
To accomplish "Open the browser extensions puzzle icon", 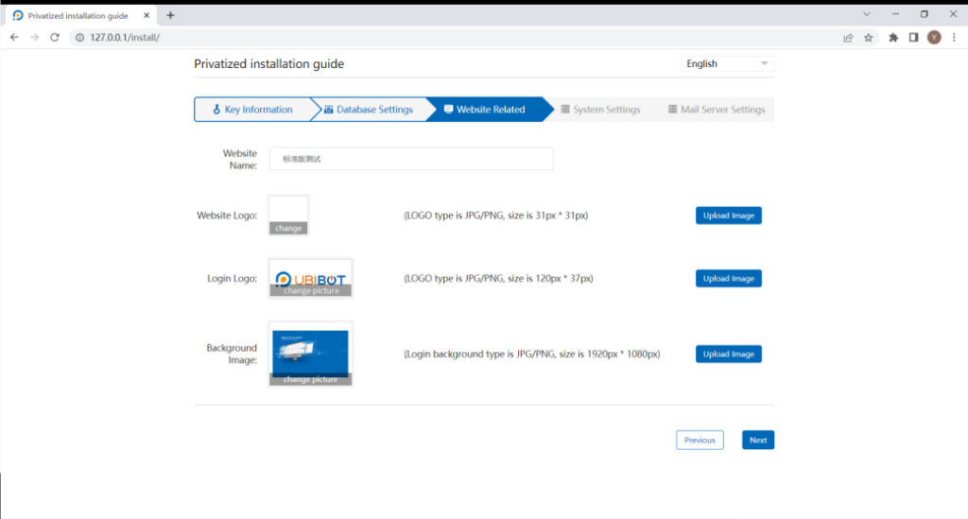I will [x=893, y=37].
